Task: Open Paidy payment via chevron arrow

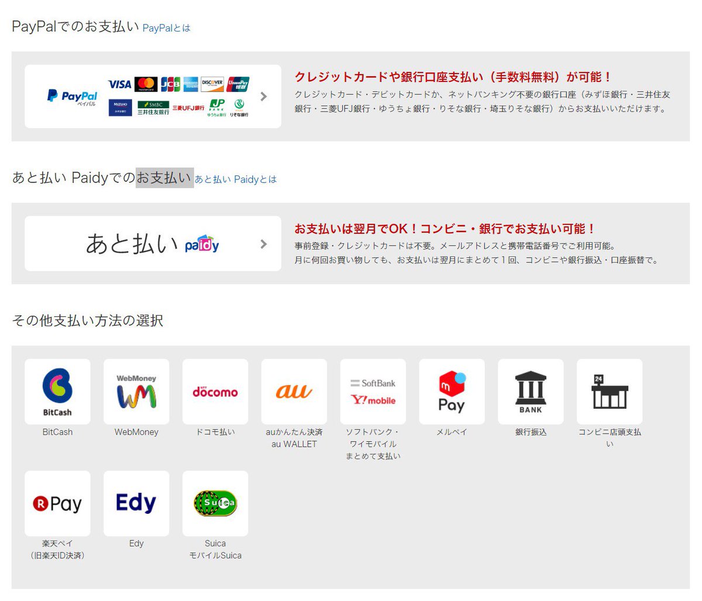Action: pos(264,244)
